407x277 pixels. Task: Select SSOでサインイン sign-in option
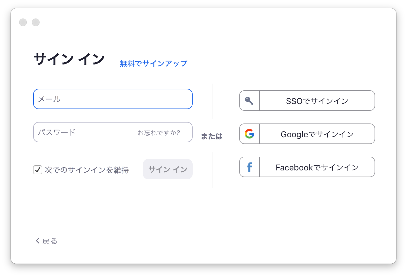click(316, 101)
